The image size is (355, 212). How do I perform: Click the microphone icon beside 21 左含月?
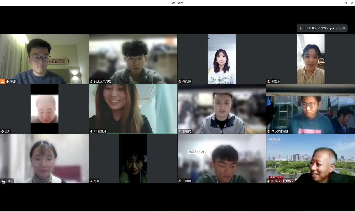coord(91,131)
